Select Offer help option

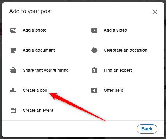pyautogui.click(x=113, y=90)
